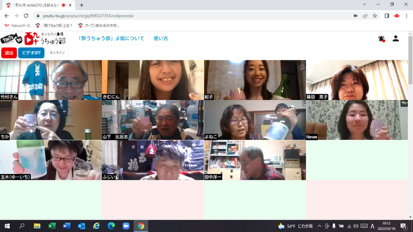413x232 pixels.
Task: Click the red 退出 leave button
Action: [9, 53]
